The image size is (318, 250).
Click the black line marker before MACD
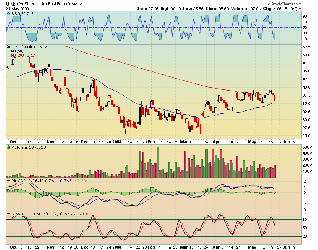point(9,180)
